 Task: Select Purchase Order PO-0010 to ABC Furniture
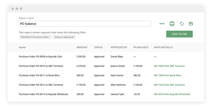pos(41,66)
